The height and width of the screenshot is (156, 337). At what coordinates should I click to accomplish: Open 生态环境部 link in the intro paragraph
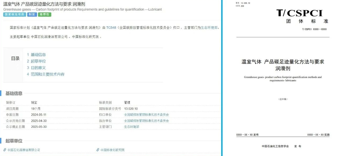point(209,27)
